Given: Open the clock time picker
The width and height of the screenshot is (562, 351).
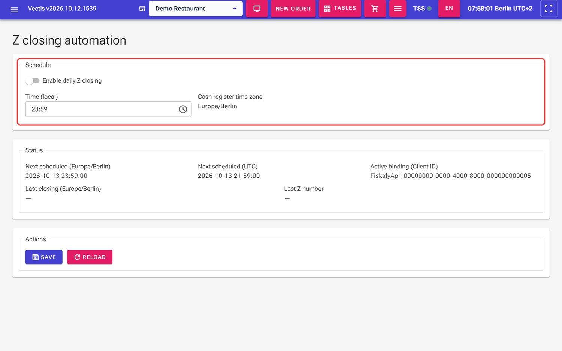Looking at the screenshot, I should [183, 109].
